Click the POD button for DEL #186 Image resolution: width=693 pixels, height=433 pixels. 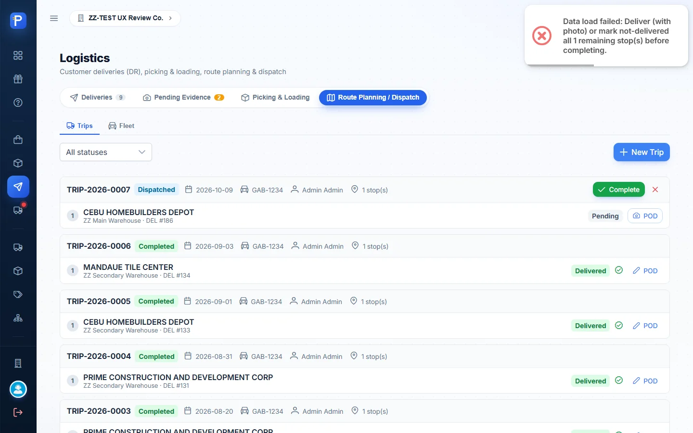pos(645,216)
